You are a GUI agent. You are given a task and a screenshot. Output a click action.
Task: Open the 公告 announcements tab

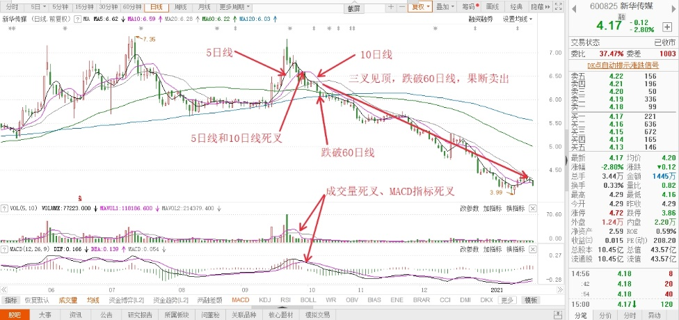click(x=106, y=314)
